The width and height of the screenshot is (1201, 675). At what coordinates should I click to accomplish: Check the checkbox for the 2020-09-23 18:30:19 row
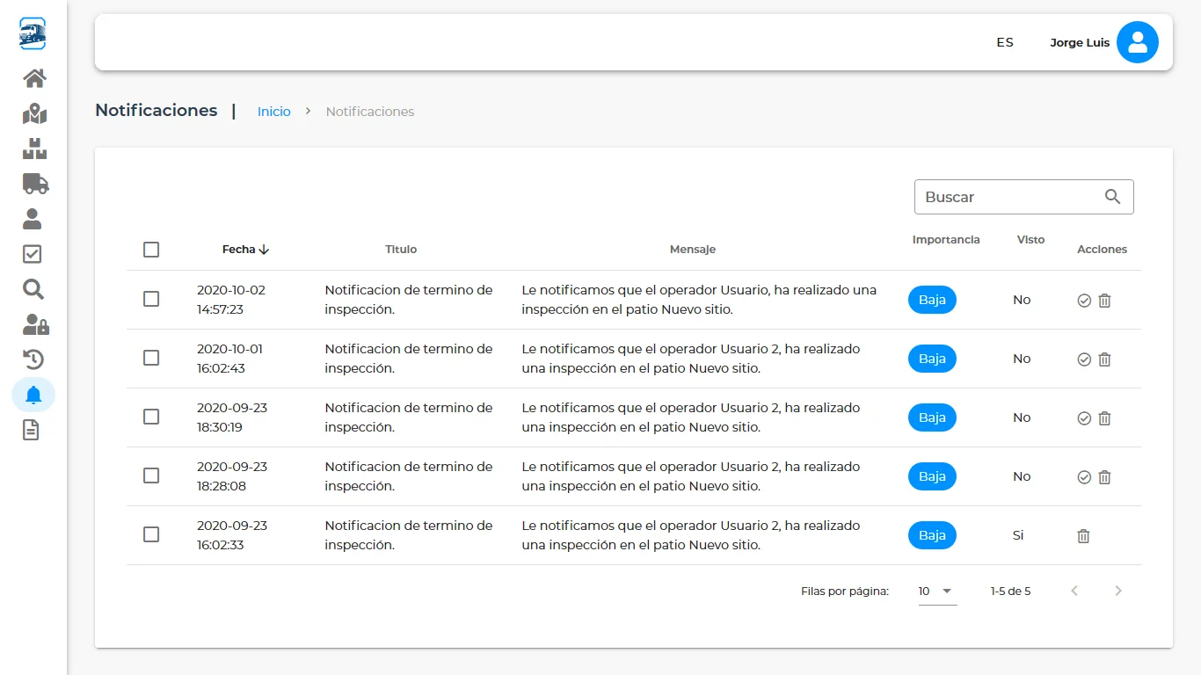150,417
